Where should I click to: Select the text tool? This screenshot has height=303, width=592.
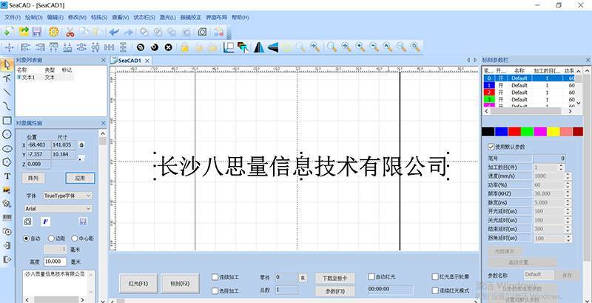(7, 176)
